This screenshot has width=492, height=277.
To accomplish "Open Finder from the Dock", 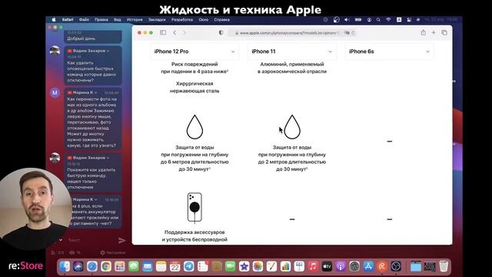I will (x=65, y=266).
